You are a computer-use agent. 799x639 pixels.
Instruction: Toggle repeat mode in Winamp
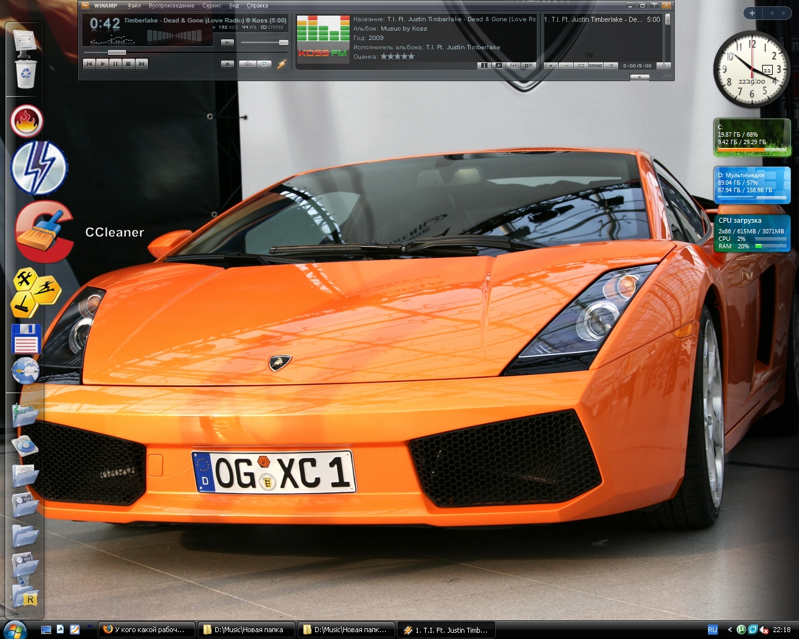click(265, 64)
